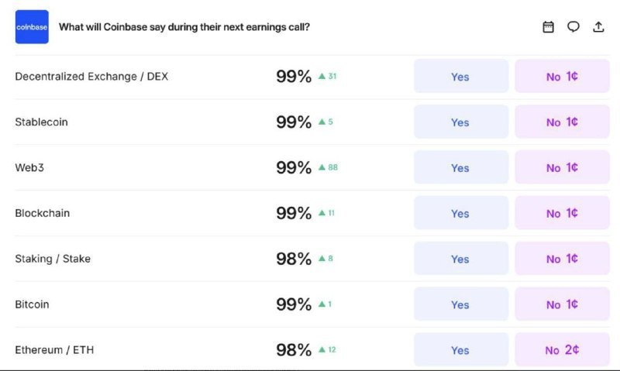
Task: Select Yes for Staking / Stake
Action: [x=460, y=259]
